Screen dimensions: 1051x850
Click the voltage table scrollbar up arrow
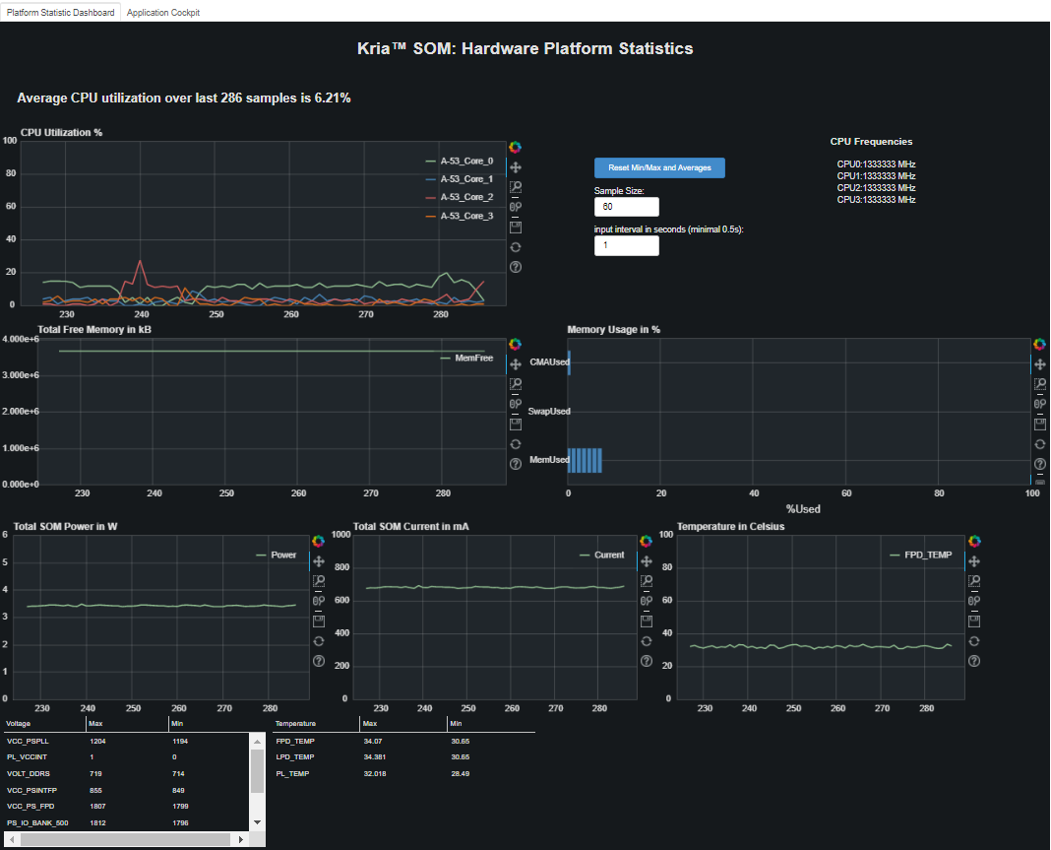(258, 742)
